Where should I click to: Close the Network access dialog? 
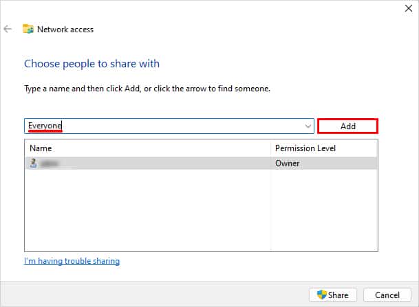[408, 8]
